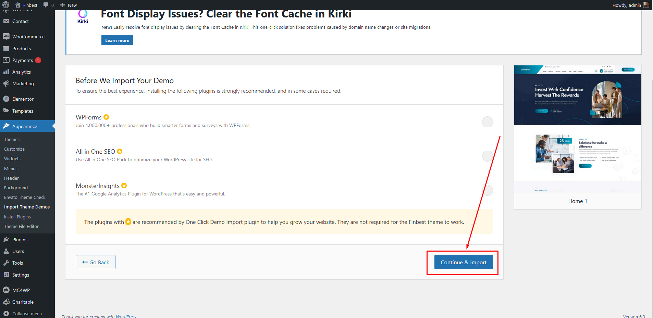Image resolution: width=653 pixels, height=318 pixels.
Task: Click the Continue & Import button
Action: (x=463, y=262)
